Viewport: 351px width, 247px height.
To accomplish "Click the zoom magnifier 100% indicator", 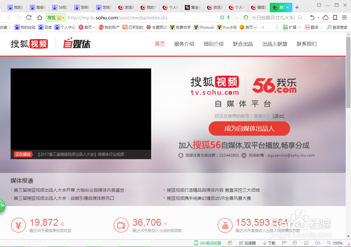I will (x=335, y=243).
